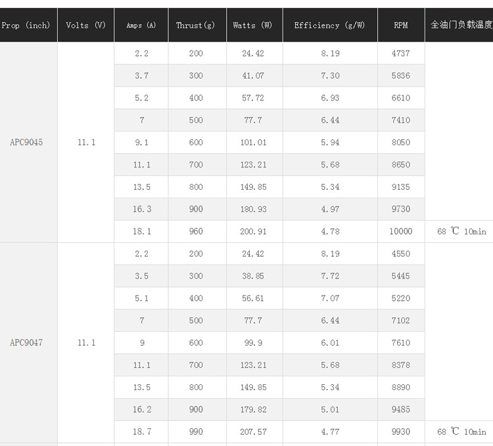Select the 960 thrust cell
The height and width of the screenshot is (446, 493).
coord(196,231)
